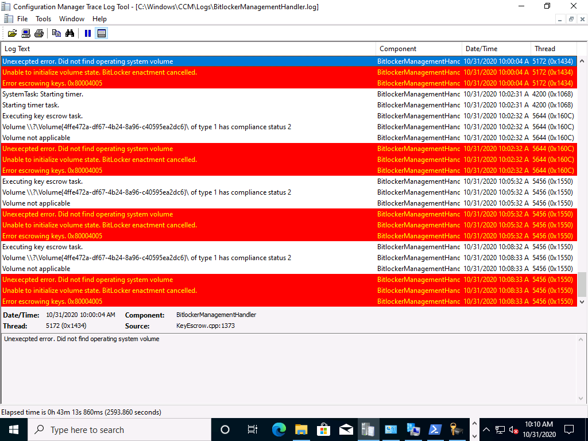
Task: Select 'Volume not applicable' row at 10:08:33
Action: pos(289,269)
